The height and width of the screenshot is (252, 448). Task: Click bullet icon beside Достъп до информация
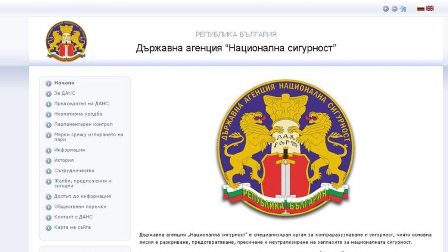pos(48,197)
